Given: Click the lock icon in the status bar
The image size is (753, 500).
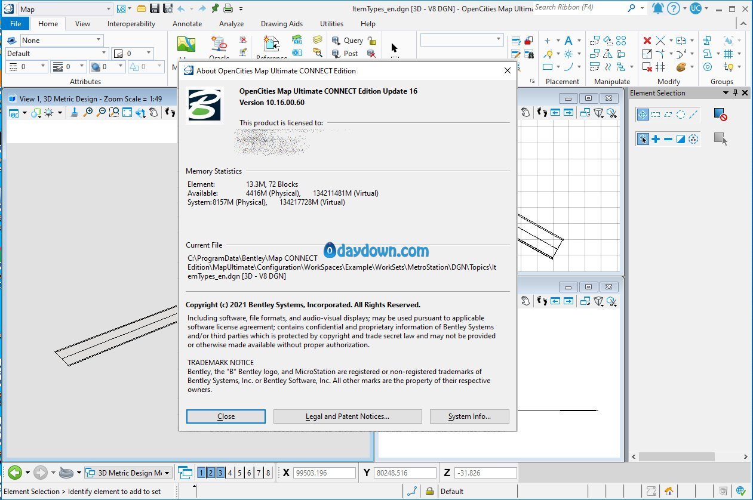Looking at the screenshot, I should point(429,492).
